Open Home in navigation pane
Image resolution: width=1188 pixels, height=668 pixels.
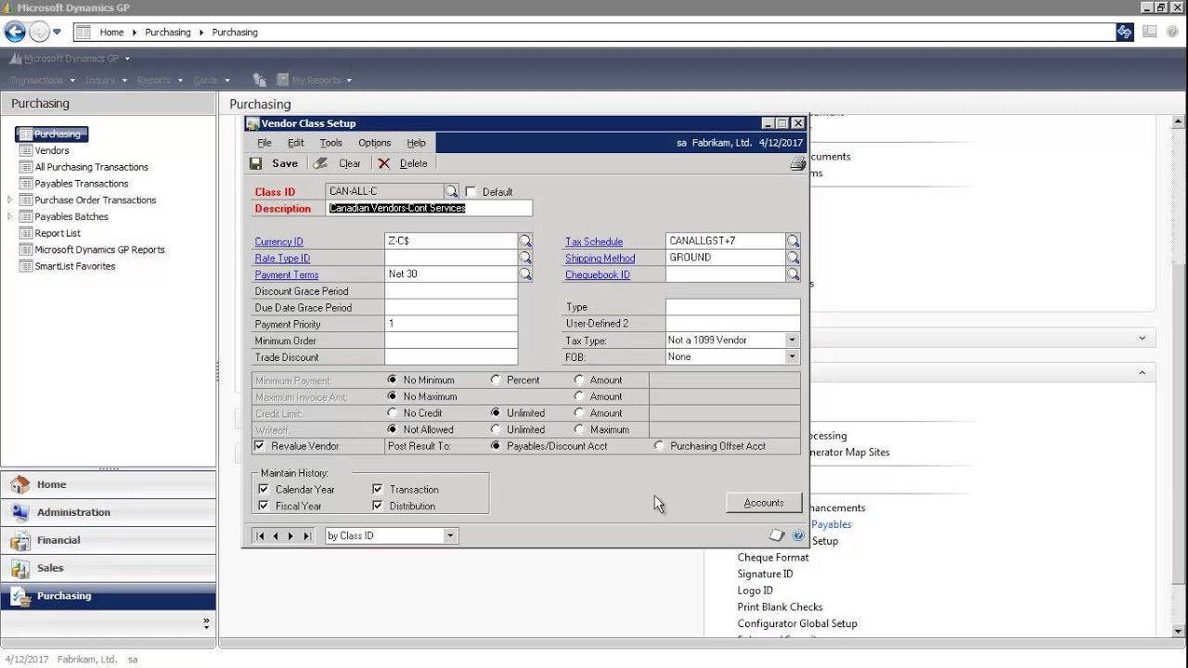click(108, 484)
